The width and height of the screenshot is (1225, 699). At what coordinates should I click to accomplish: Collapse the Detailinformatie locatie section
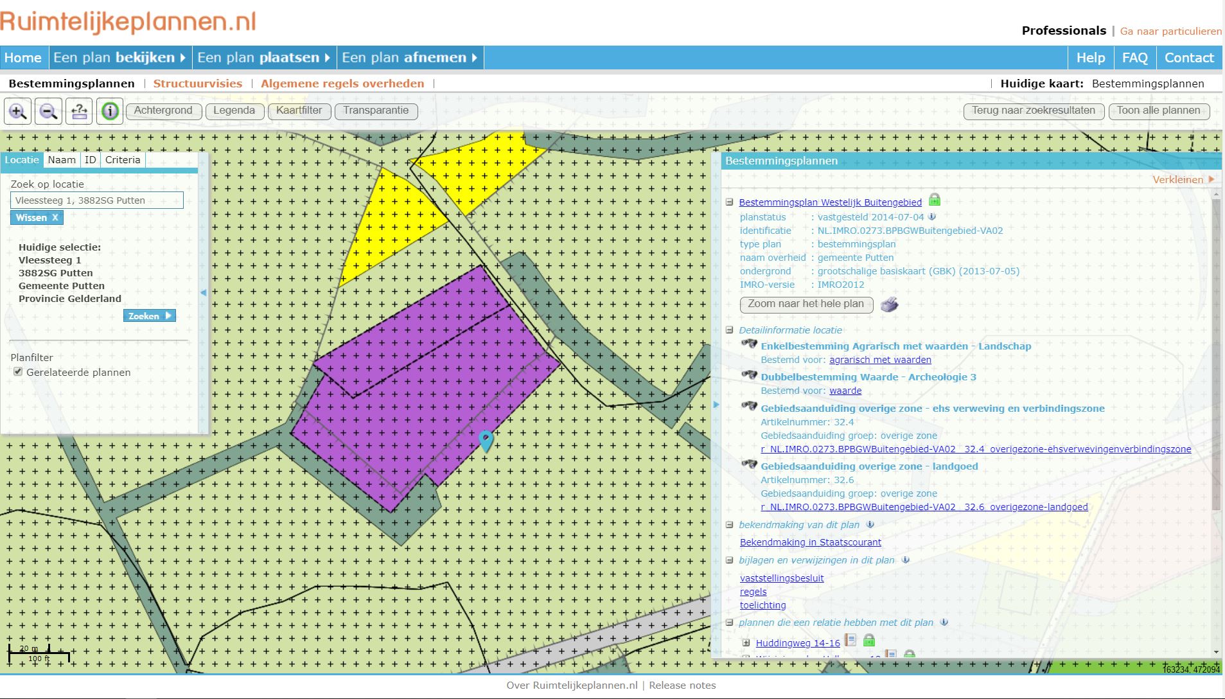click(729, 330)
